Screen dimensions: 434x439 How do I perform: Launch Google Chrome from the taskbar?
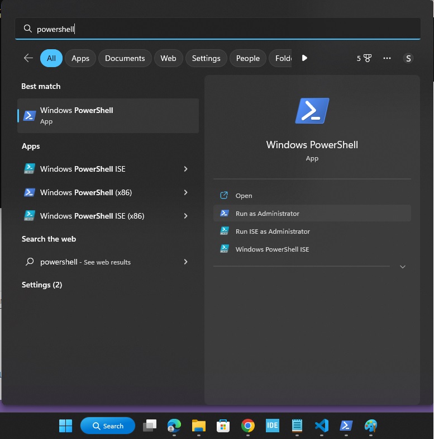tap(248, 426)
